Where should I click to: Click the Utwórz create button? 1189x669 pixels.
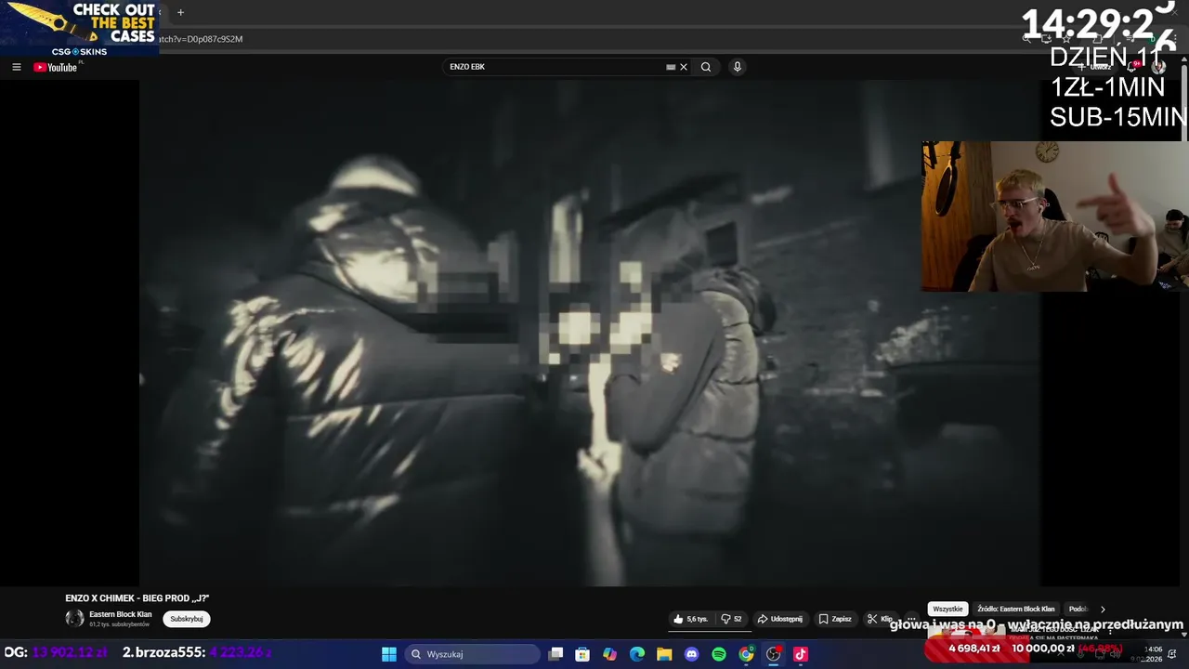[1096, 67]
